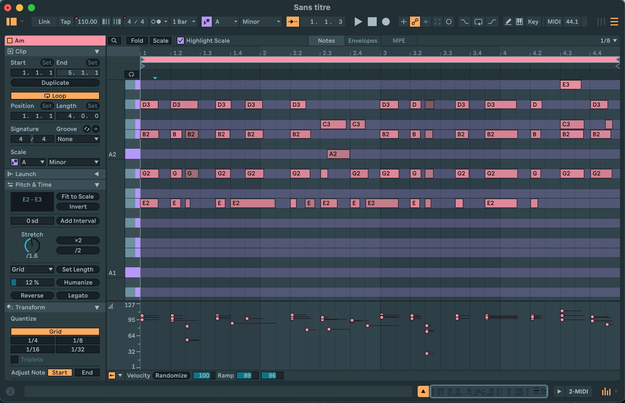Click the velocity lane icon left of 127
The image size is (625, 403).
(111, 306)
